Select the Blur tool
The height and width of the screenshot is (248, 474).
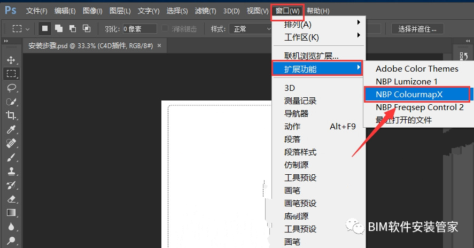point(11,227)
